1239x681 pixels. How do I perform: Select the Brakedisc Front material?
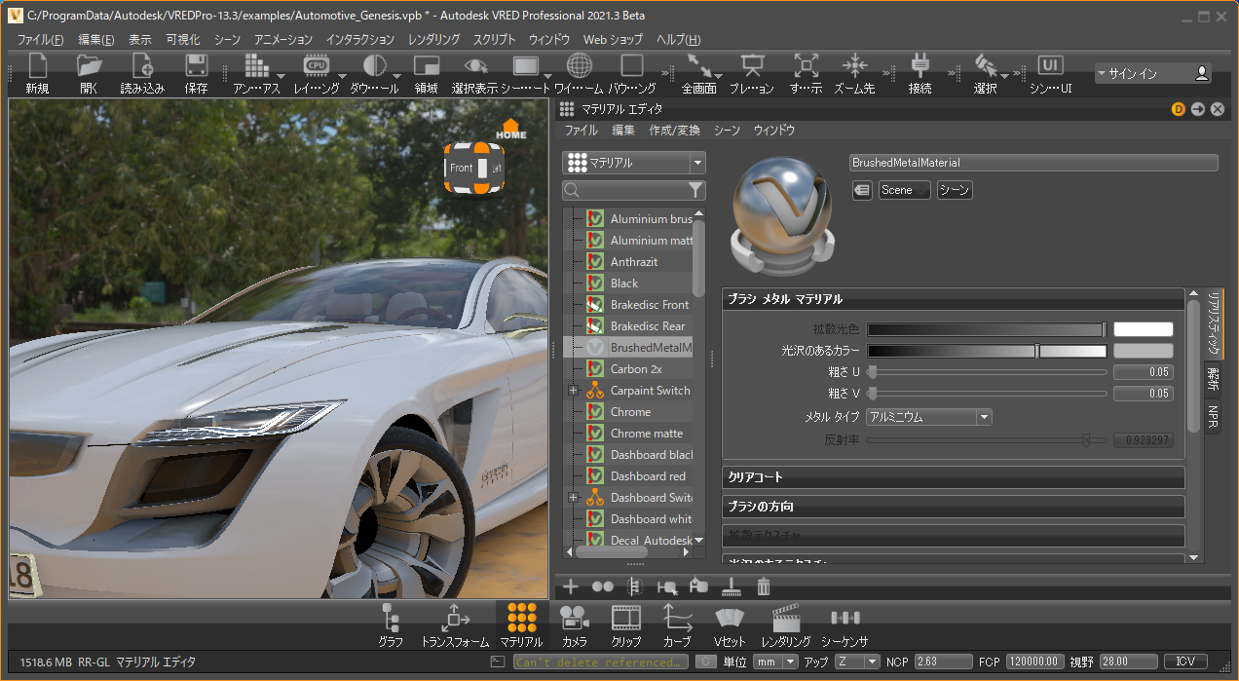(x=649, y=305)
